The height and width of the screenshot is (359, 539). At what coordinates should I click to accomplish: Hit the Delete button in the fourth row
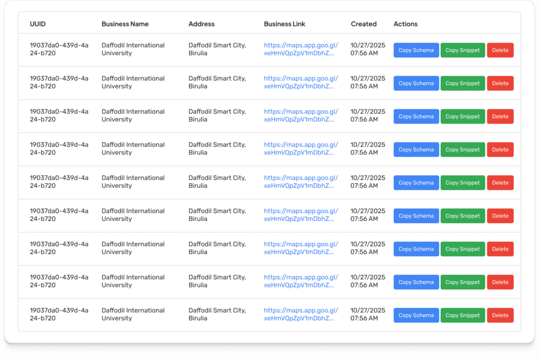(x=500, y=150)
